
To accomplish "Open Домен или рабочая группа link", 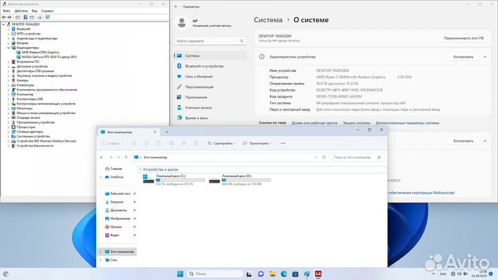I will (314, 123).
